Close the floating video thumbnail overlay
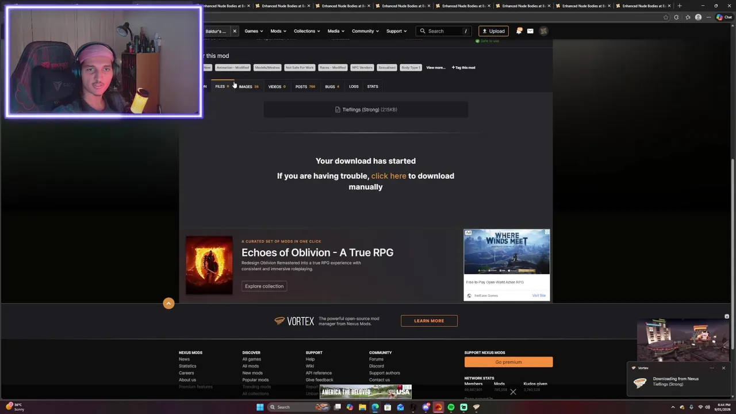The height and width of the screenshot is (414, 736). pyautogui.click(x=727, y=317)
